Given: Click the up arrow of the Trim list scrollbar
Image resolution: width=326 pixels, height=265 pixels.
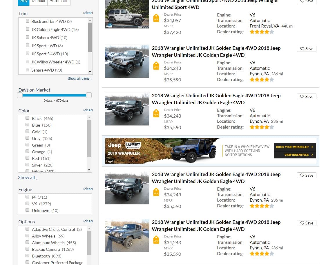Looking at the screenshot, I should (x=90, y=20).
